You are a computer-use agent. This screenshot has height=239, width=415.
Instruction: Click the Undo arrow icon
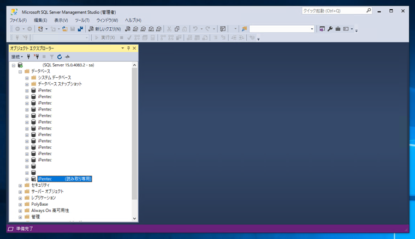(195, 29)
